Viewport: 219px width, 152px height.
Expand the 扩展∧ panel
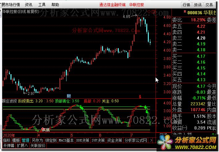pyautogui.click(x=22, y=146)
